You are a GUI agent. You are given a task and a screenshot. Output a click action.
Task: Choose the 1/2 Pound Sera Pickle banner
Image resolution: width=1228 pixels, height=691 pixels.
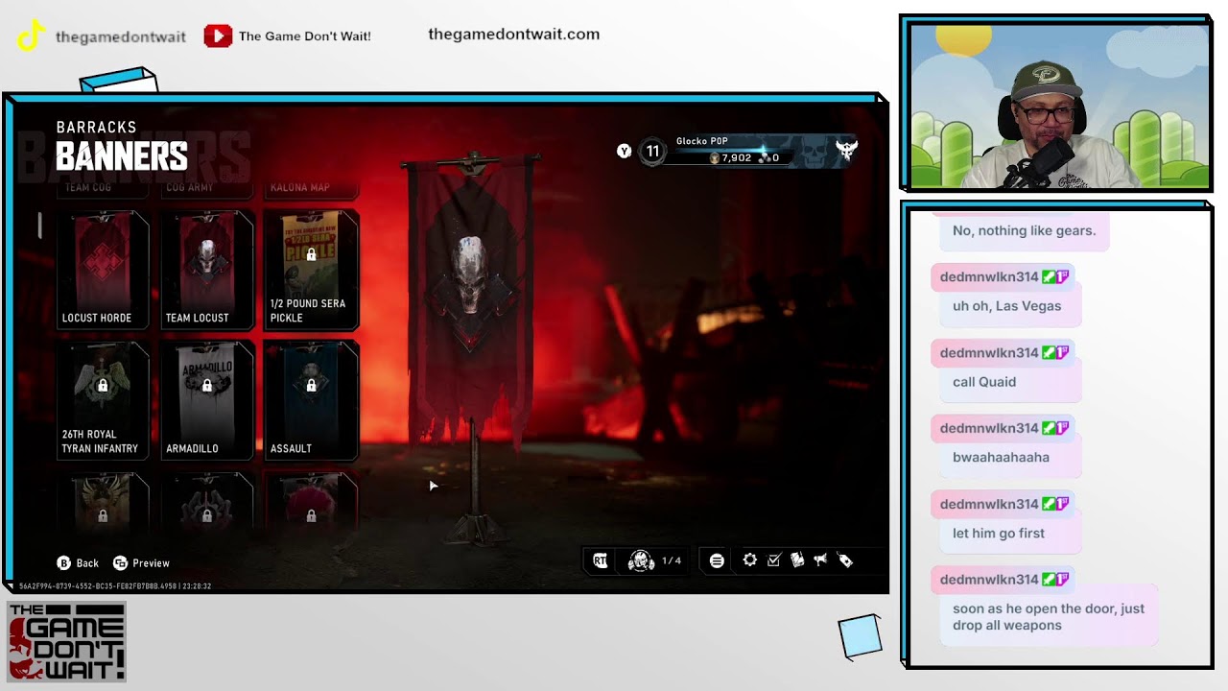click(x=311, y=270)
